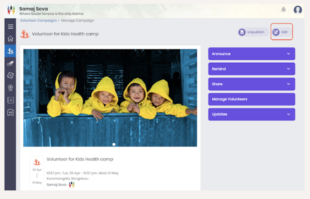This screenshot has height=199, width=310.
Task: Click the Edit pencil icon
Action: (x=276, y=32)
